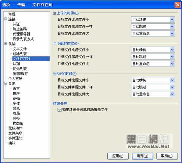
Task: Select the highlighted 文件存在时 item
Action: pyautogui.click(x=31, y=59)
